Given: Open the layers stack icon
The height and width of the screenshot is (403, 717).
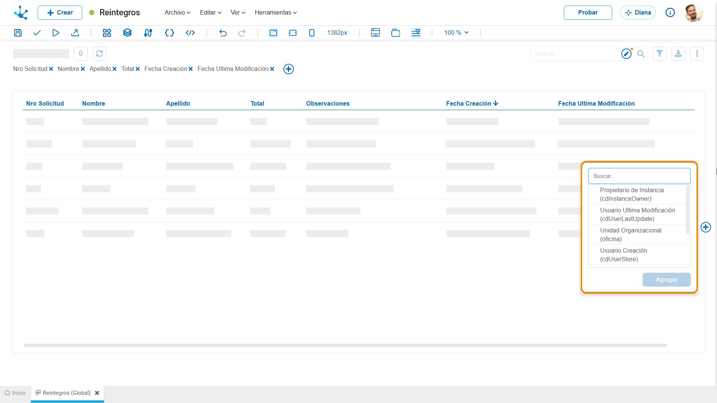Looking at the screenshot, I should (x=127, y=33).
